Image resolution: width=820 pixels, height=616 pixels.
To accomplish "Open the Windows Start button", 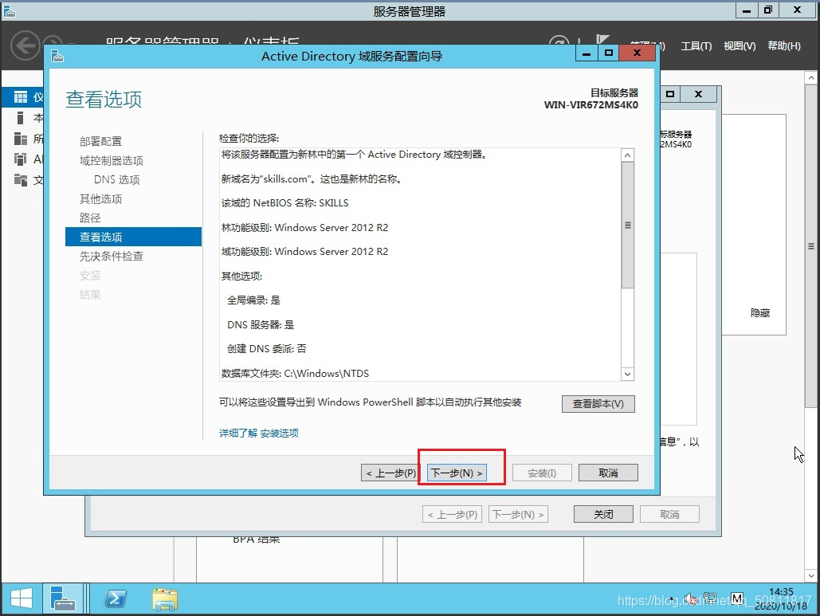I will pyautogui.click(x=22, y=598).
